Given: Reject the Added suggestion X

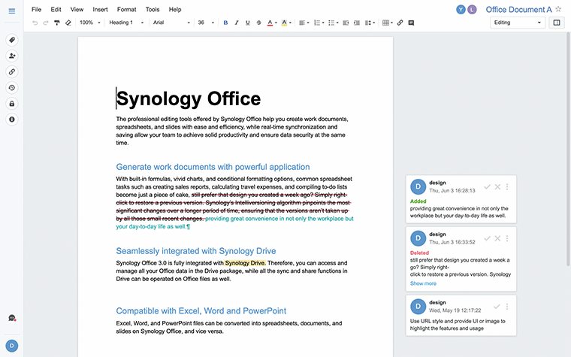Looking at the screenshot, I should [497, 187].
